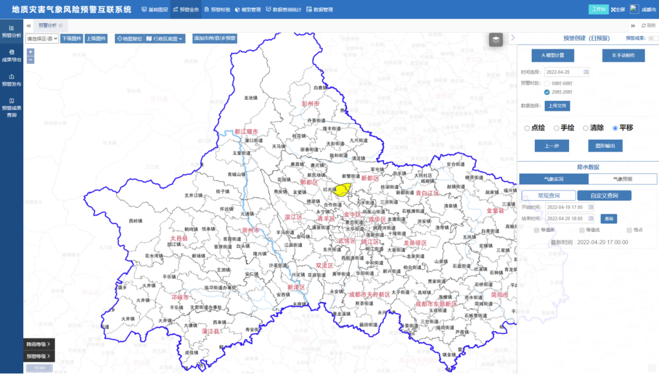The image size is (659, 374).
Task: Switch to 气象预报 tab
Action: (x=623, y=179)
